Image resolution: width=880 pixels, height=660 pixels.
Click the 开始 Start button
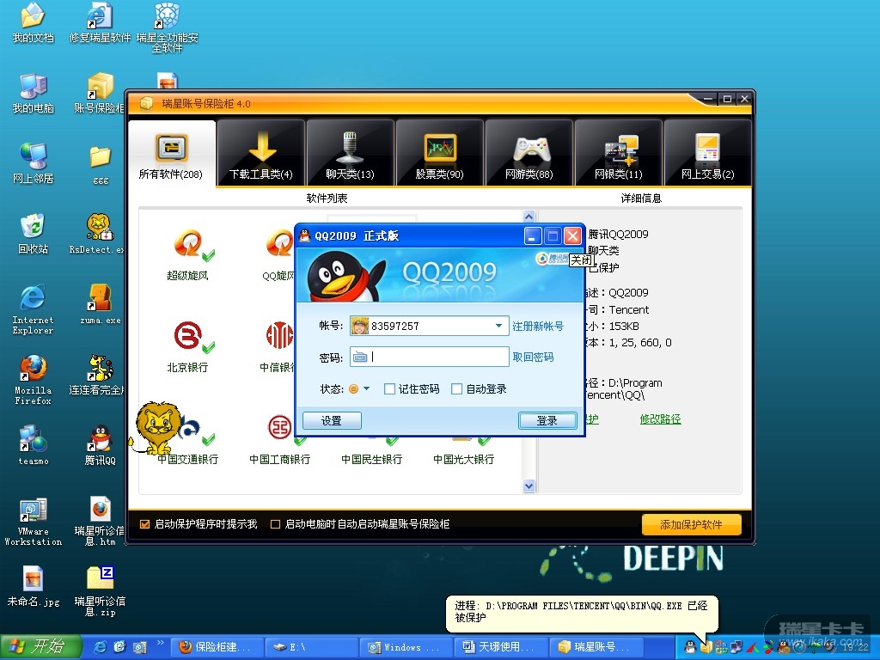click(41, 647)
